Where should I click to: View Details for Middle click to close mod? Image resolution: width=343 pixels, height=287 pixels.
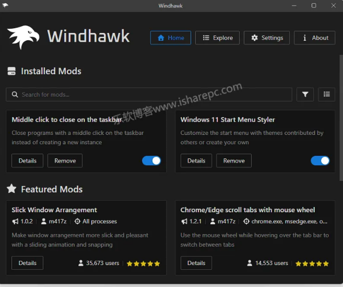coord(27,160)
